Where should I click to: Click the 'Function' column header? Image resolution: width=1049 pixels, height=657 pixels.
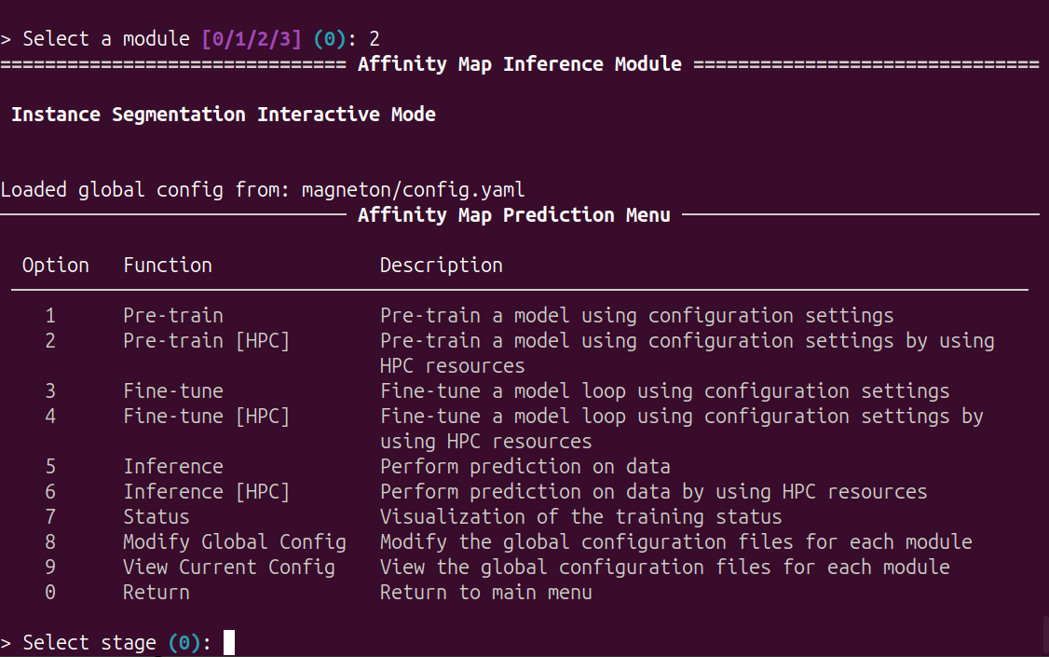(x=168, y=266)
